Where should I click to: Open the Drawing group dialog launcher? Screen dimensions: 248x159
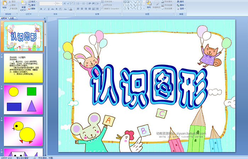point(174,14)
